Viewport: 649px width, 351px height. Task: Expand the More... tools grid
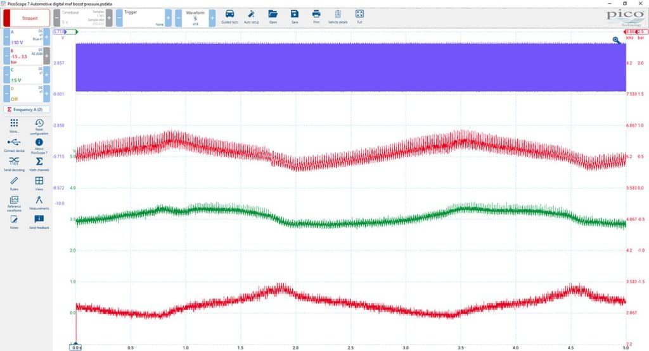[14, 125]
